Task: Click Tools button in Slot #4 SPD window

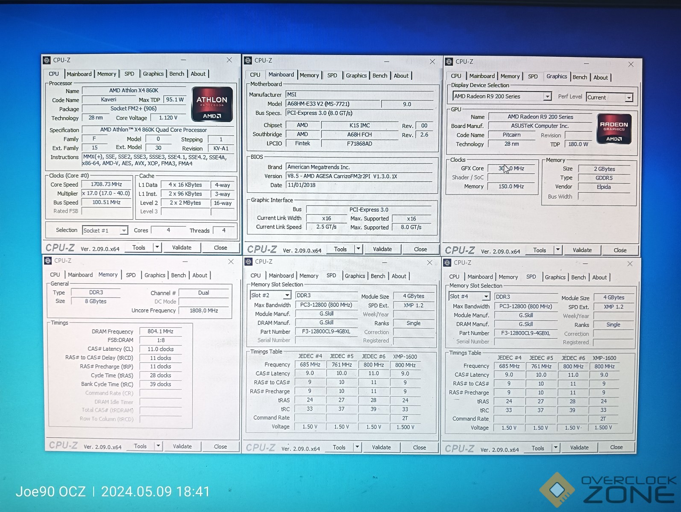Action: pyautogui.click(x=538, y=448)
